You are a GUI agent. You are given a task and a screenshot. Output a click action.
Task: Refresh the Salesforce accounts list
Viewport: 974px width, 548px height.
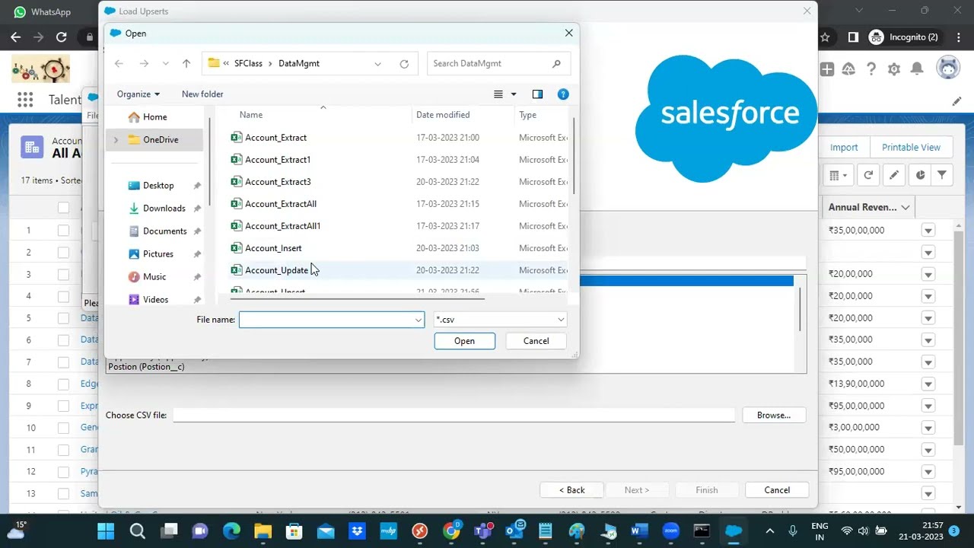[x=868, y=175]
